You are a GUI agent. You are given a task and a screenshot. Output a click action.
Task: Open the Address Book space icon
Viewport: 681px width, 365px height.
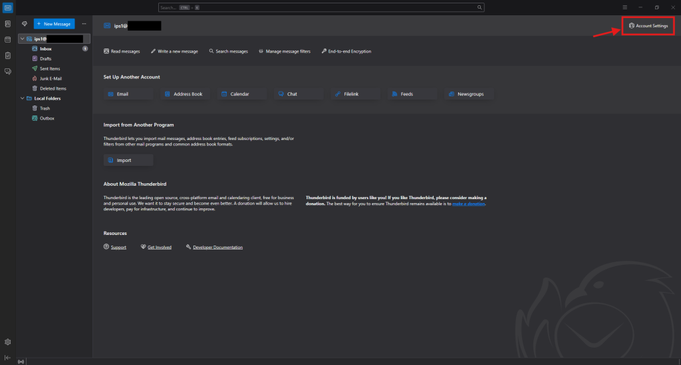7,24
